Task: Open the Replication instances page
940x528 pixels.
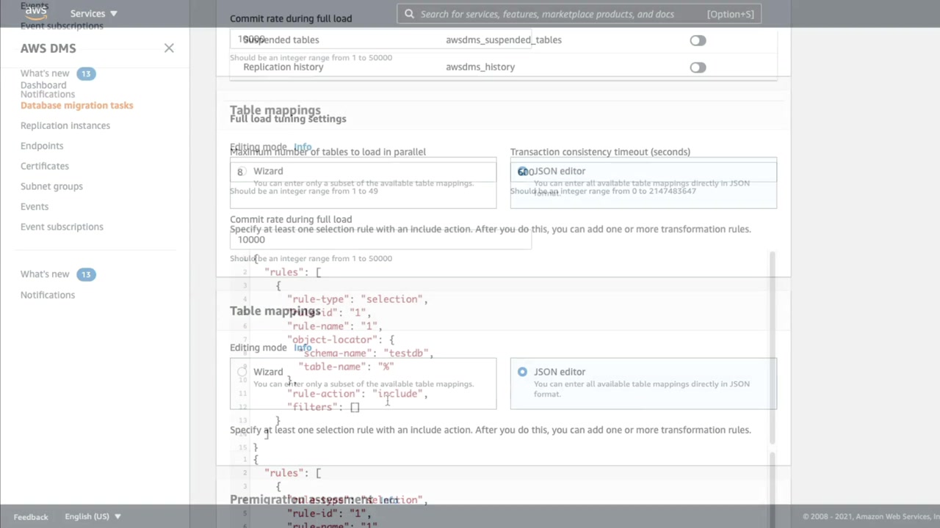Action: pos(65,125)
